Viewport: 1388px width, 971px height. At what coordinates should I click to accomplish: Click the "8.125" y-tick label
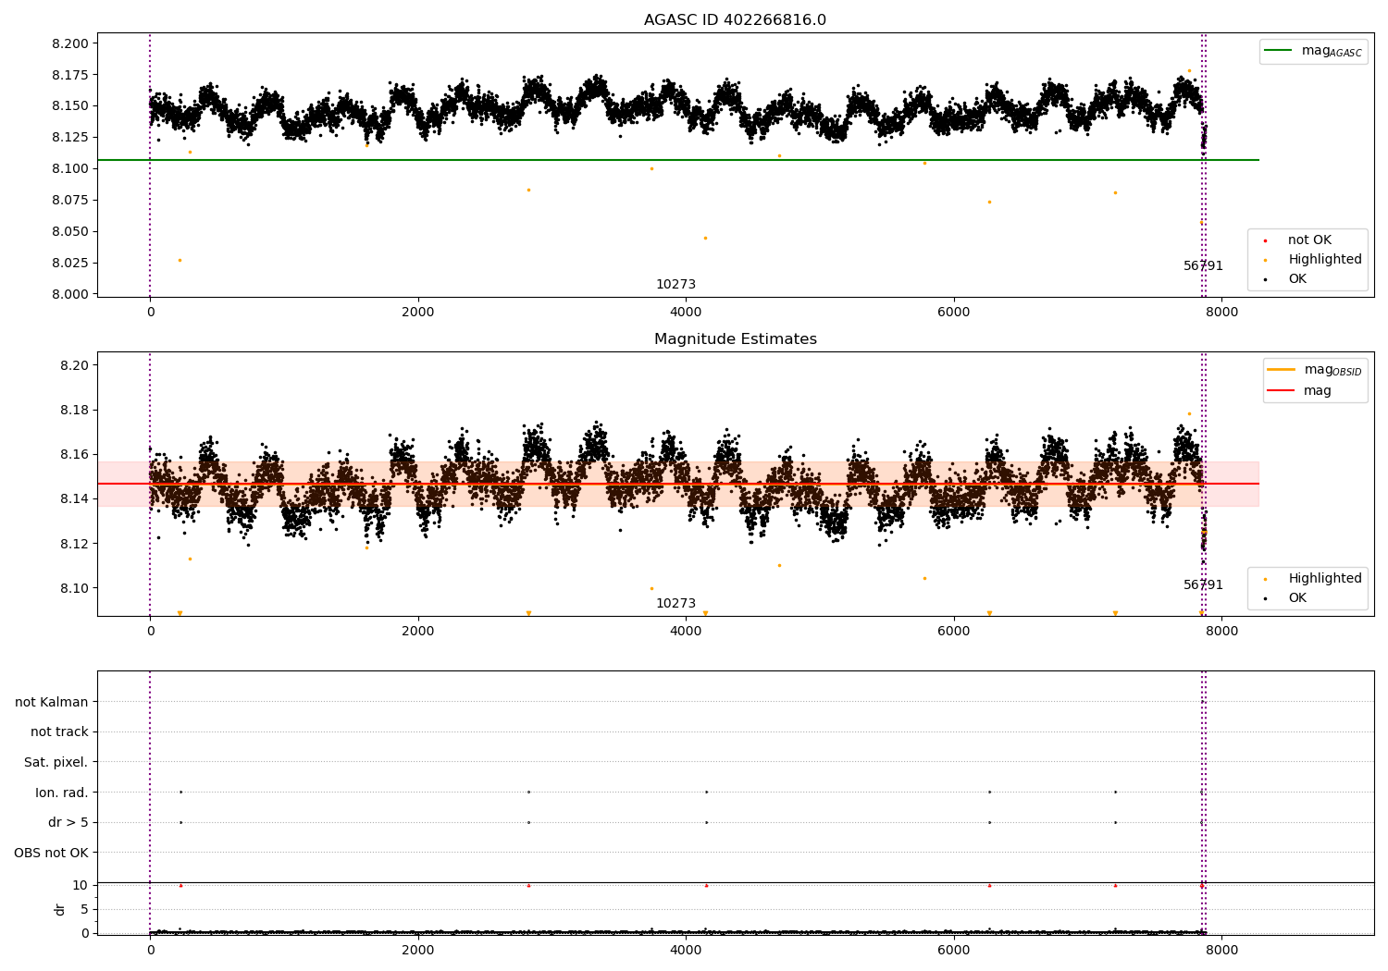click(70, 138)
